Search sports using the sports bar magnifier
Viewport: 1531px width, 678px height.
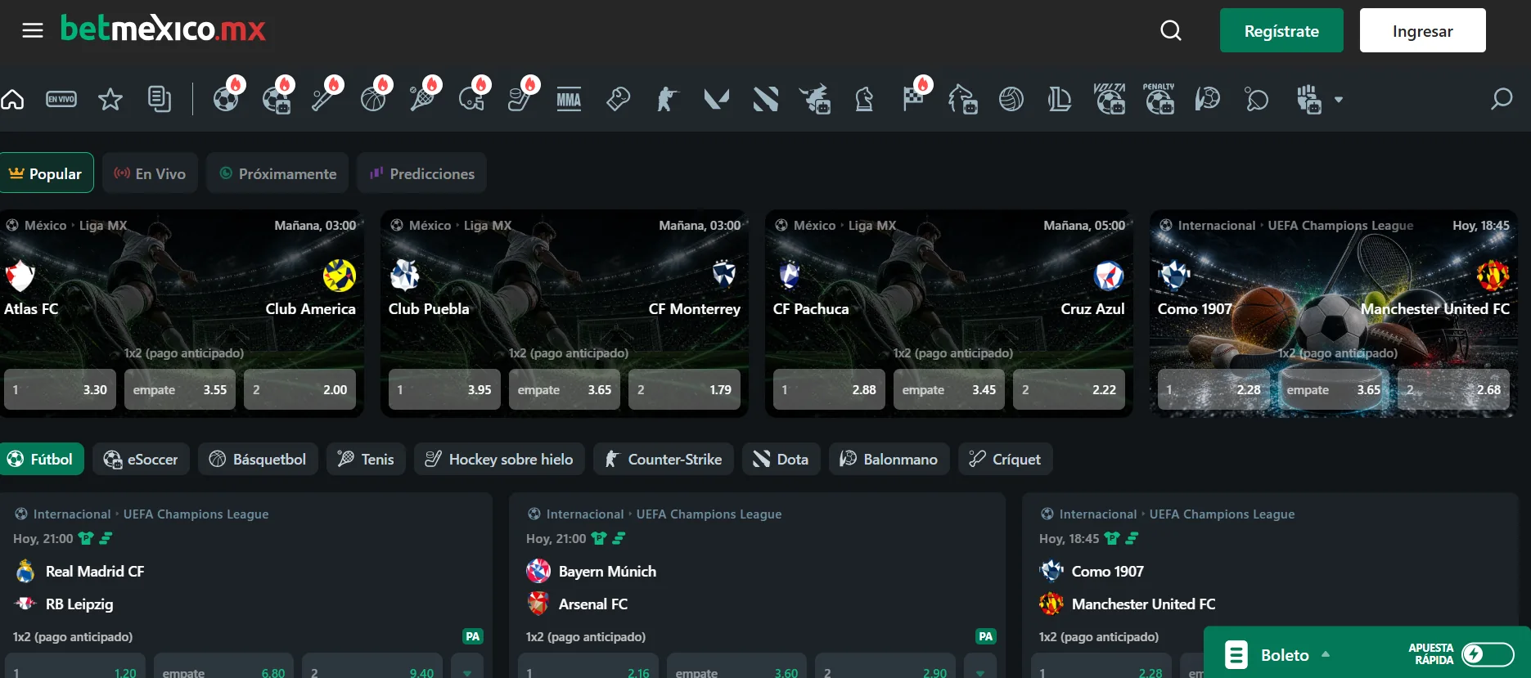point(1502,100)
